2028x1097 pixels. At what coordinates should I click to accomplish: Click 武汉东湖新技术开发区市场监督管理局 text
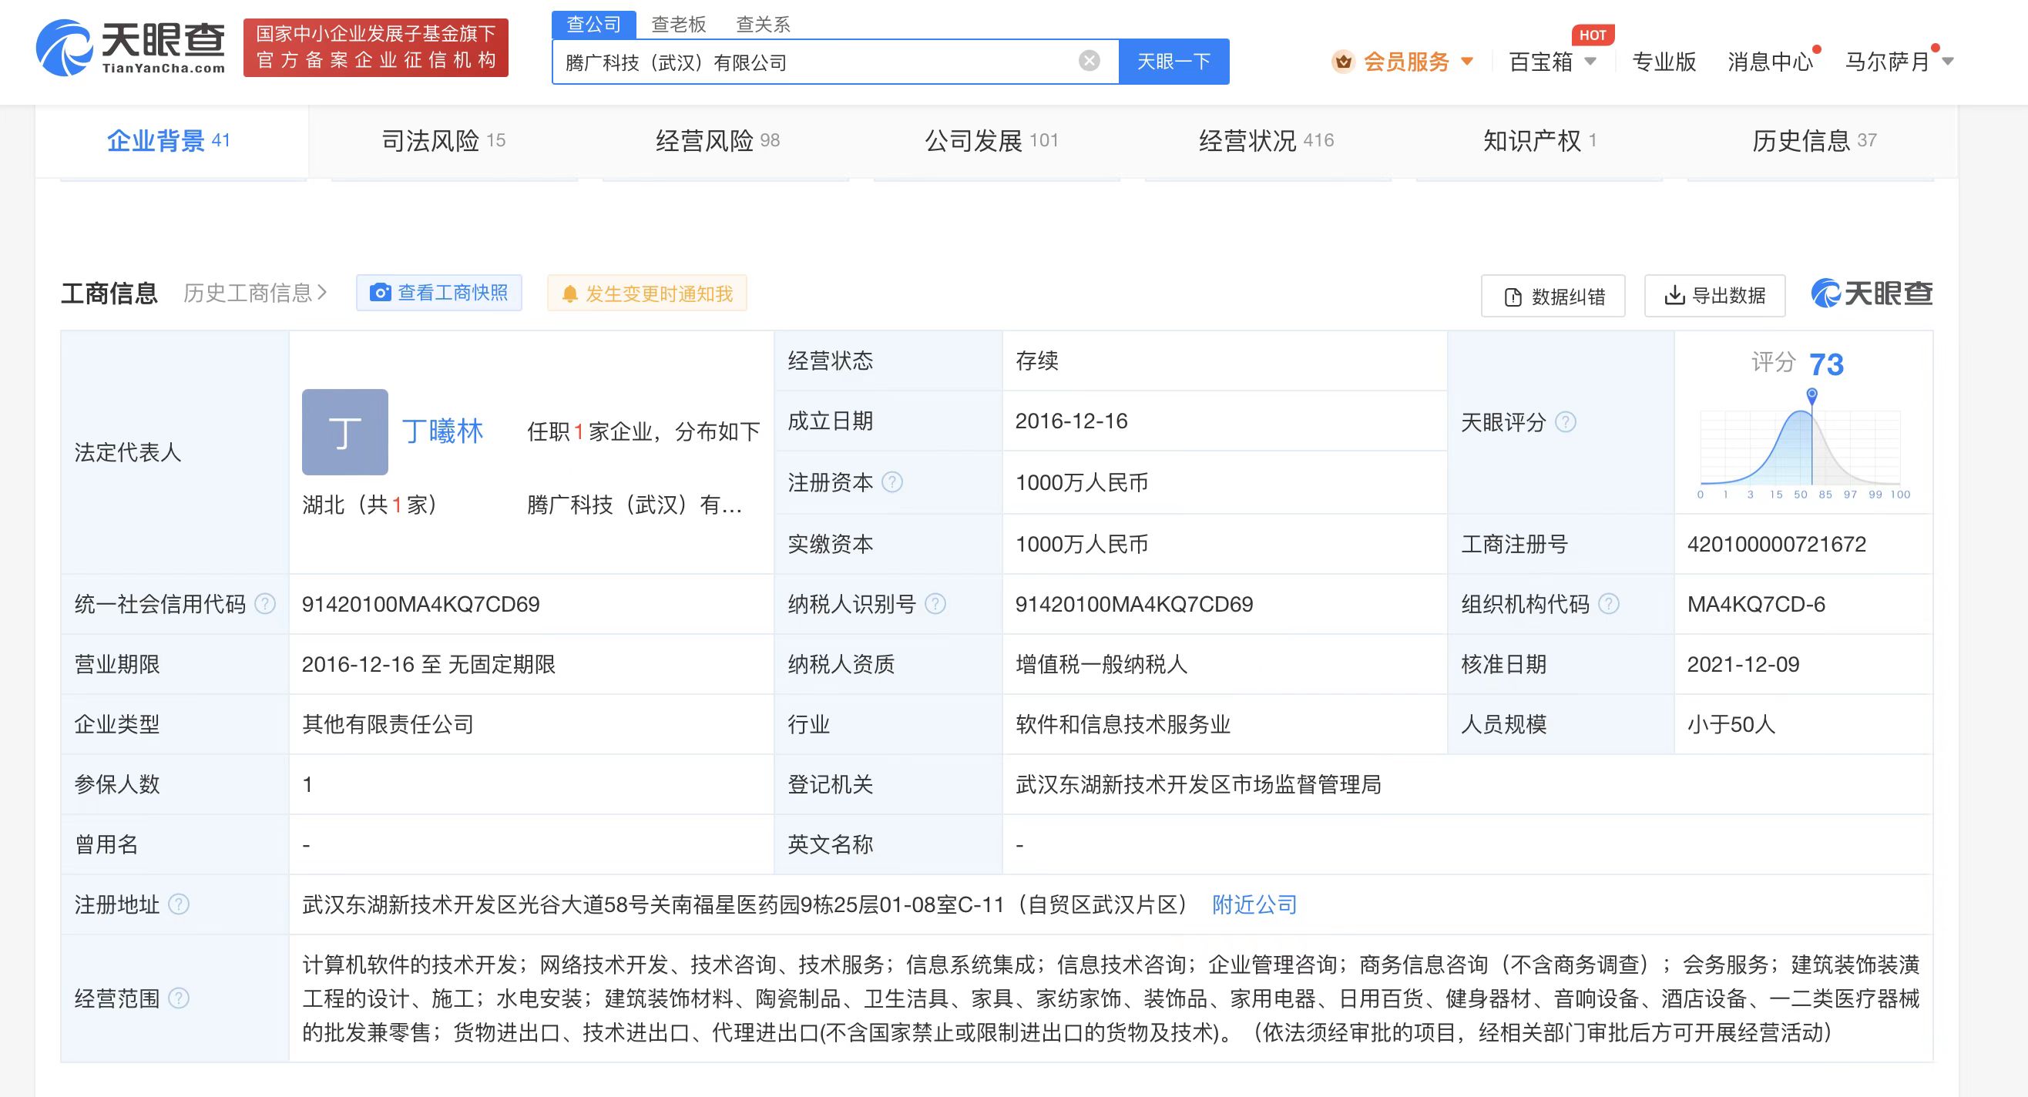[x=1197, y=783]
